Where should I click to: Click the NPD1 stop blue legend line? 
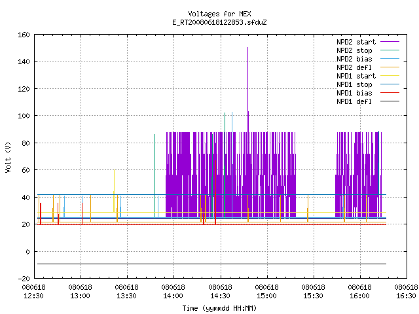coord(390,84)
